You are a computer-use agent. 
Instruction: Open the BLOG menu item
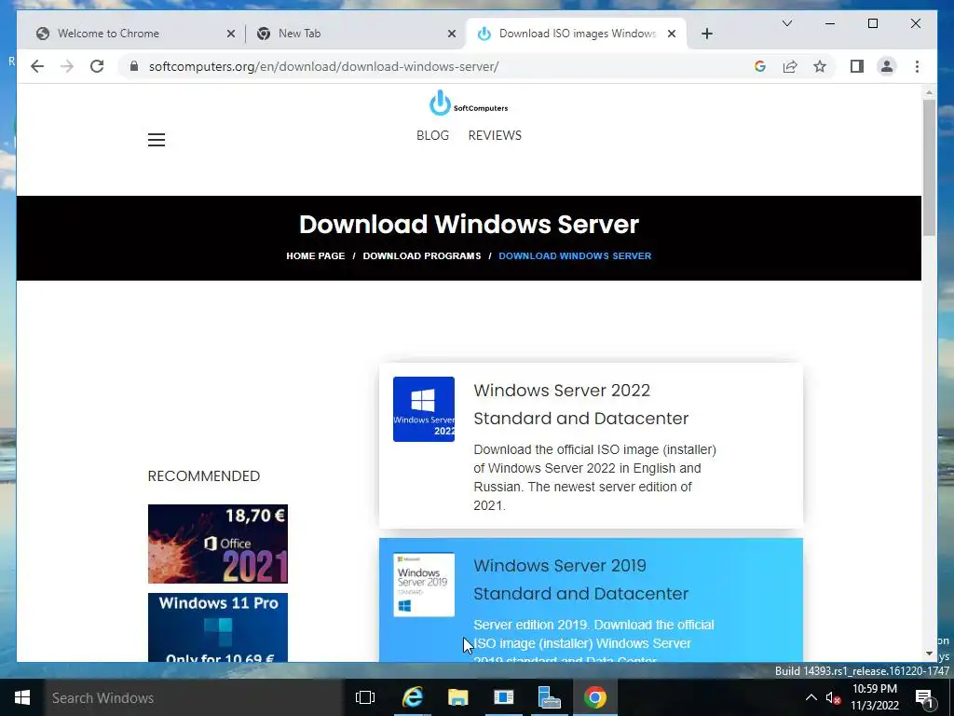coord(432,135)
